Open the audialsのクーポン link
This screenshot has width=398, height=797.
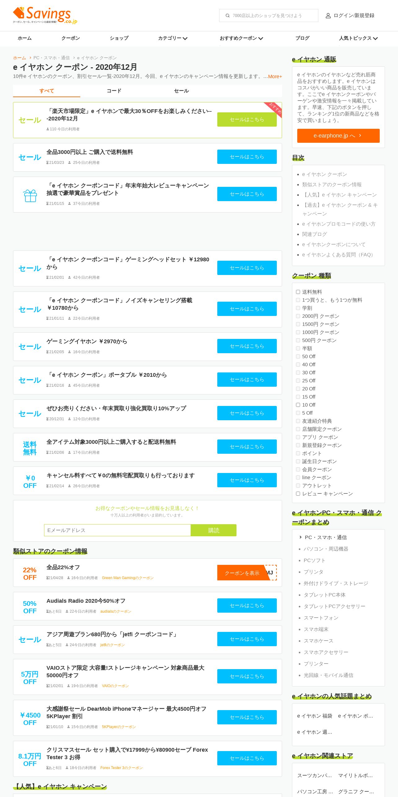point(116,611)
